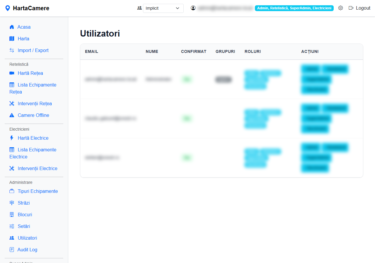375x263 pixels.
Task: Click the Audit Log journal icon
Action: coord(12,250)
